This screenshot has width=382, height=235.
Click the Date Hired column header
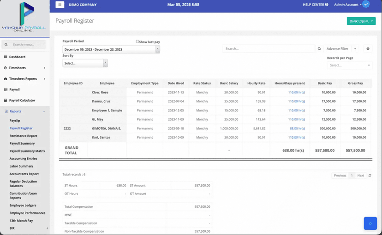pyautogui.click(x=176, y=83)
